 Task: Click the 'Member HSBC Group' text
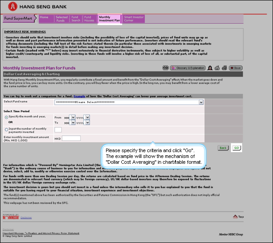(x=231, y=234)
